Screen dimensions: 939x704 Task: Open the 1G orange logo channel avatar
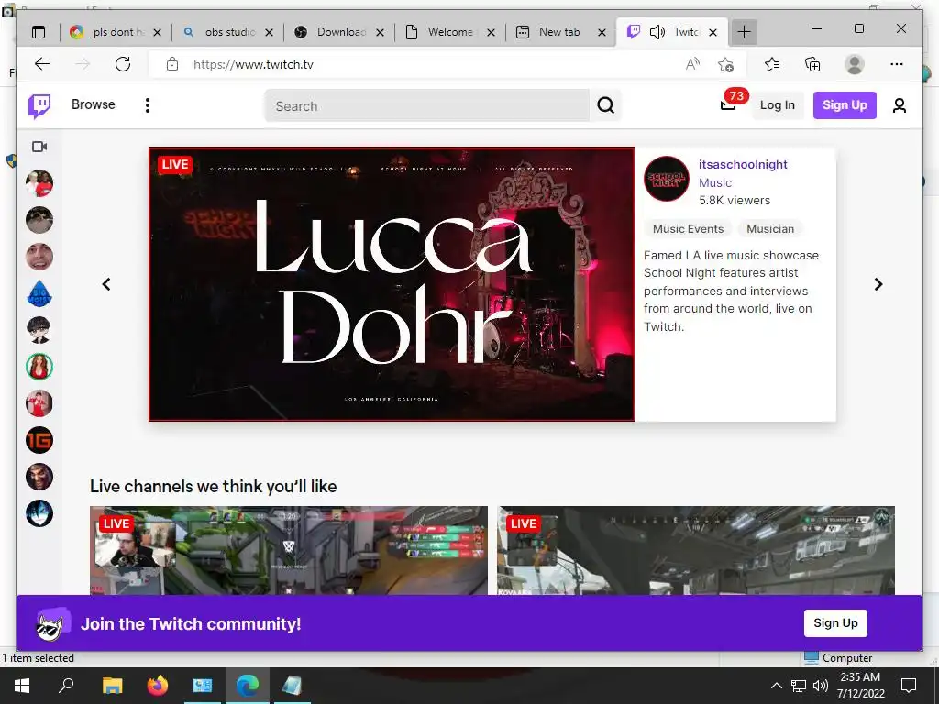click(39, 440)
